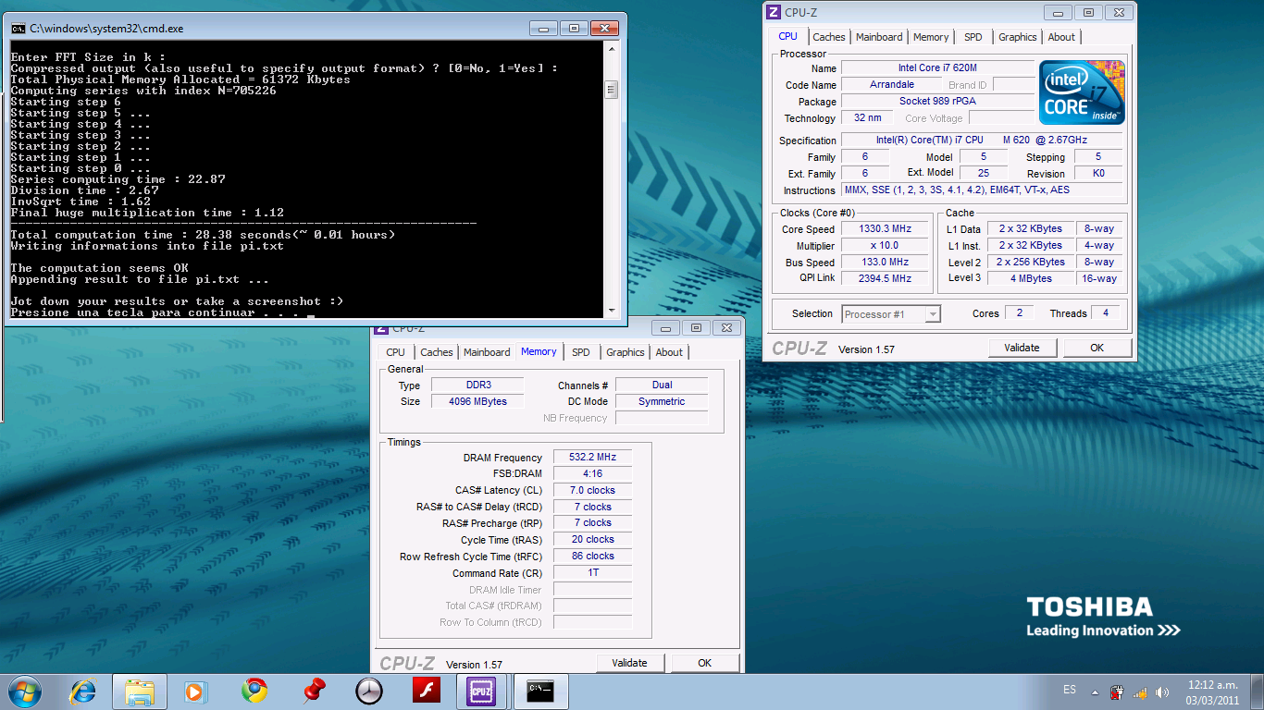Select Memory tab in Memory window
The width and height of the screenshot is (1264, 710).
coord(539,352)
